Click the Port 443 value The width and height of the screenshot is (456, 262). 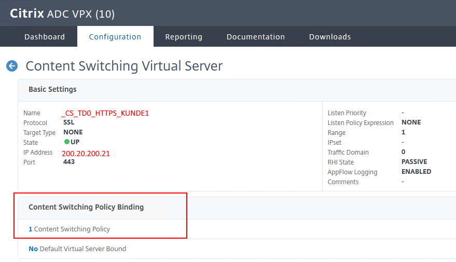coord(68,162)
